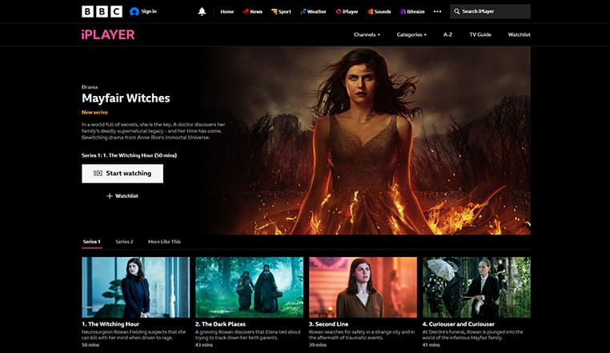
Task: Click the BBC logo
Action: click(x=102, y=12)
